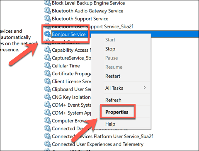Viewport: 199px width, 151px height.
Task: Click the Clipboard User Service gear icon
Action: click(48, 89)
